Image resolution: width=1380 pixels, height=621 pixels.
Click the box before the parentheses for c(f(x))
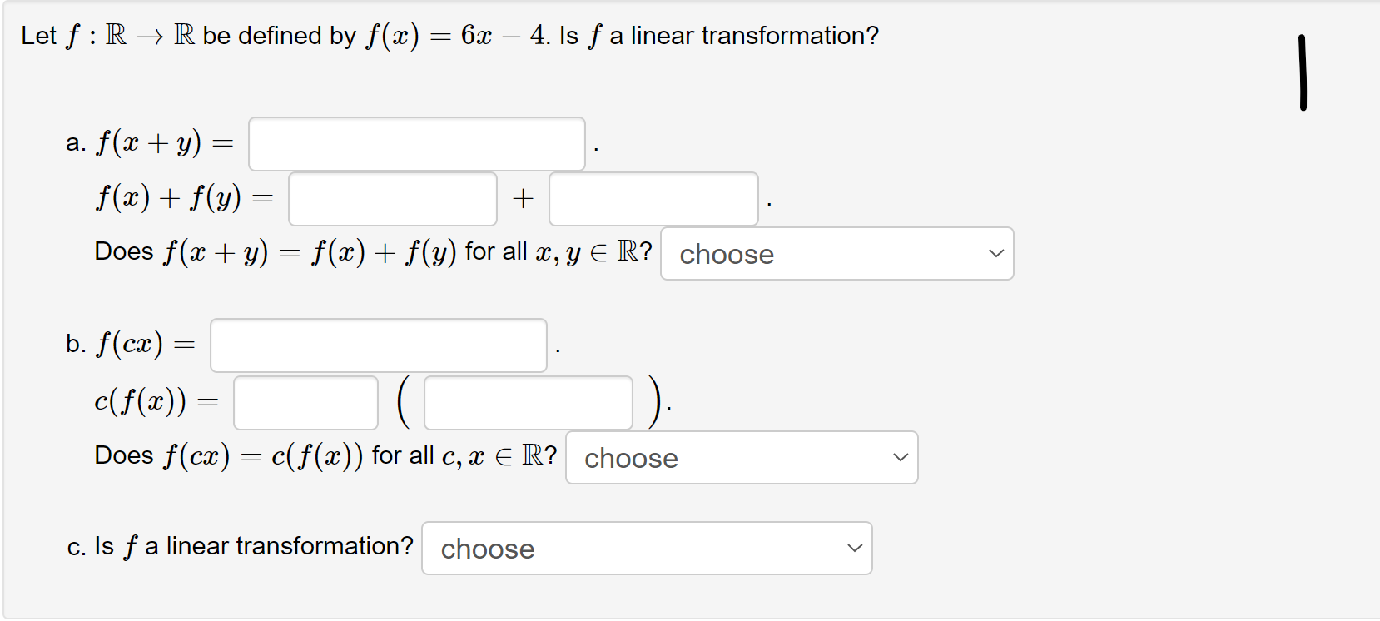(305, 402)
